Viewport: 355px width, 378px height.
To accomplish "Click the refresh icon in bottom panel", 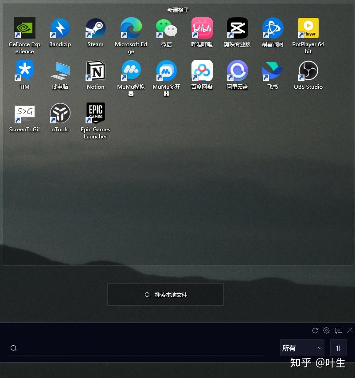I will (315, 330).
